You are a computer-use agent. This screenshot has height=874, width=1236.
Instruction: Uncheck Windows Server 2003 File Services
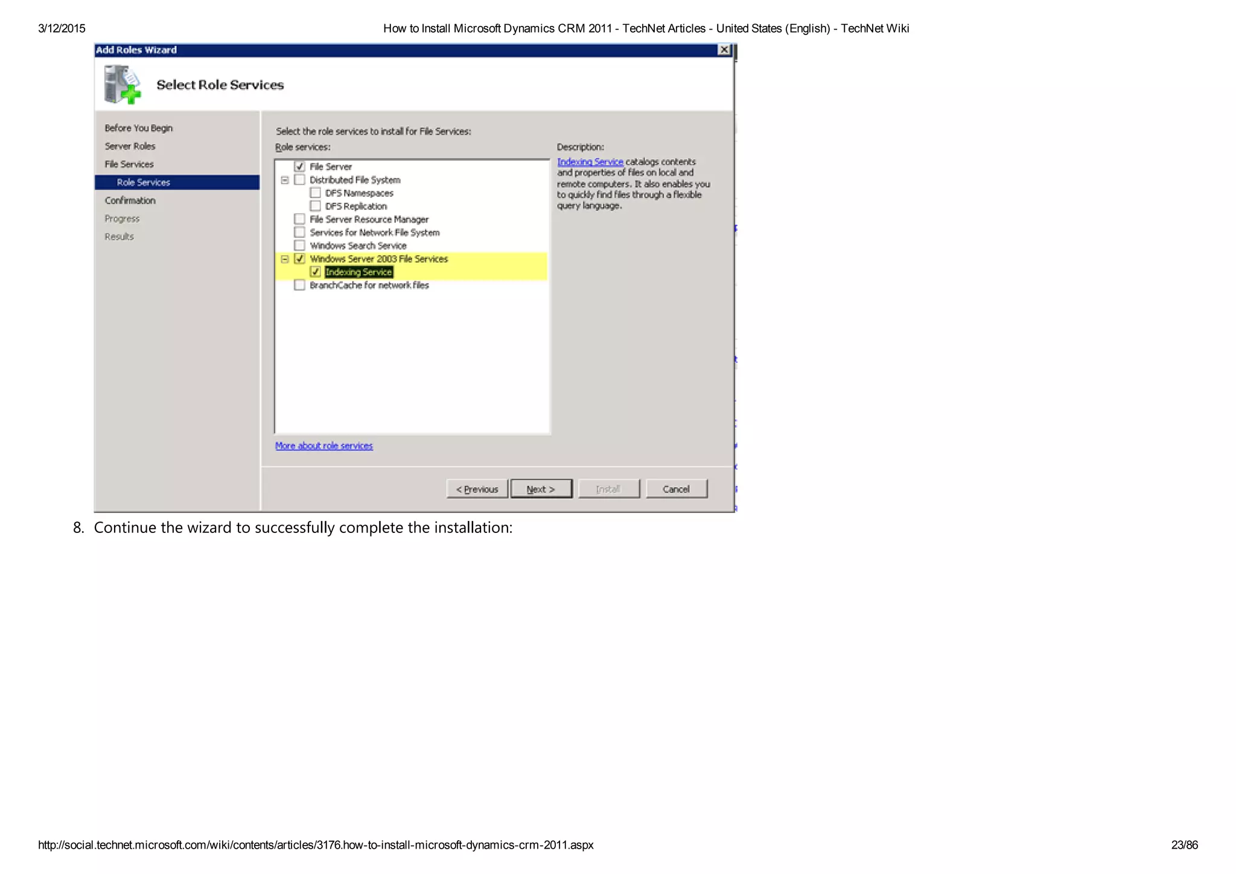pyautogui.click(x=299, y=259)
